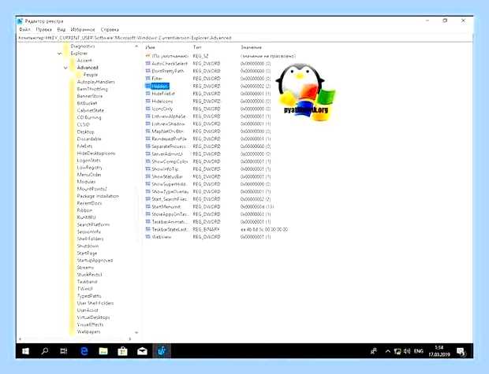Select the Wallpapers key

[x=89, y=332]
